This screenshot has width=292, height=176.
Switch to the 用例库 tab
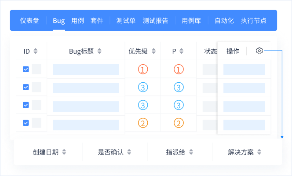pos(191,21)
